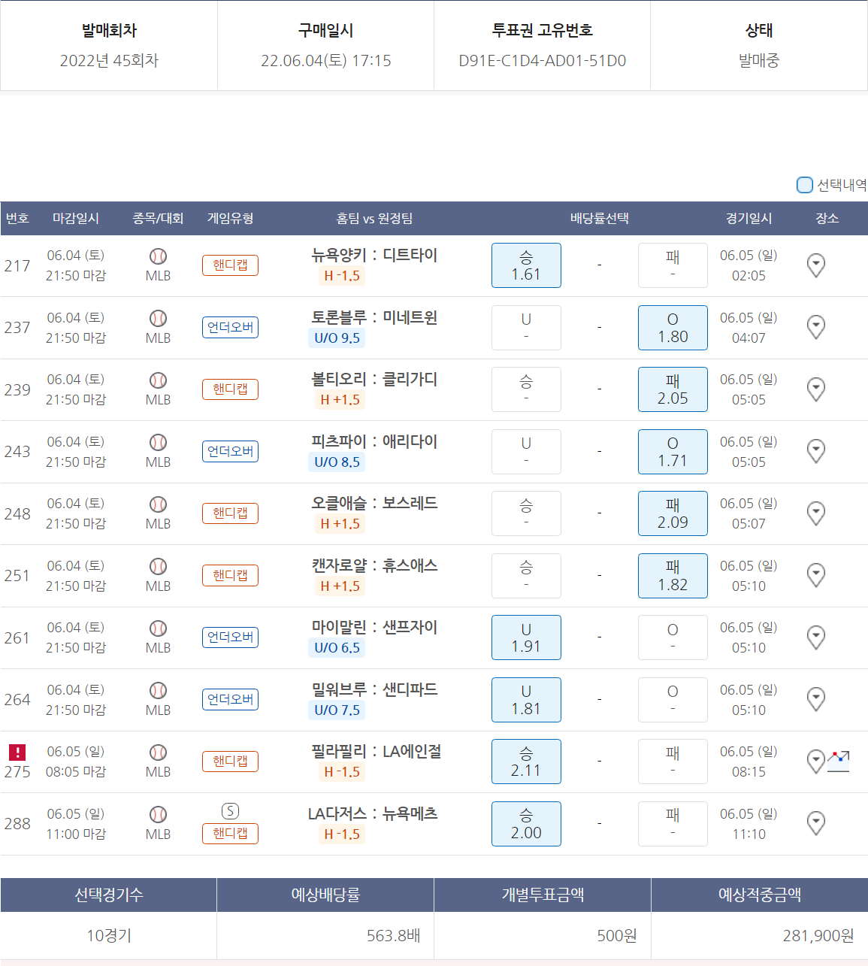Viewport: 868px width, 966px height.
Task: Click the 배당률선택 column header
Action: (x=599, y=218)
